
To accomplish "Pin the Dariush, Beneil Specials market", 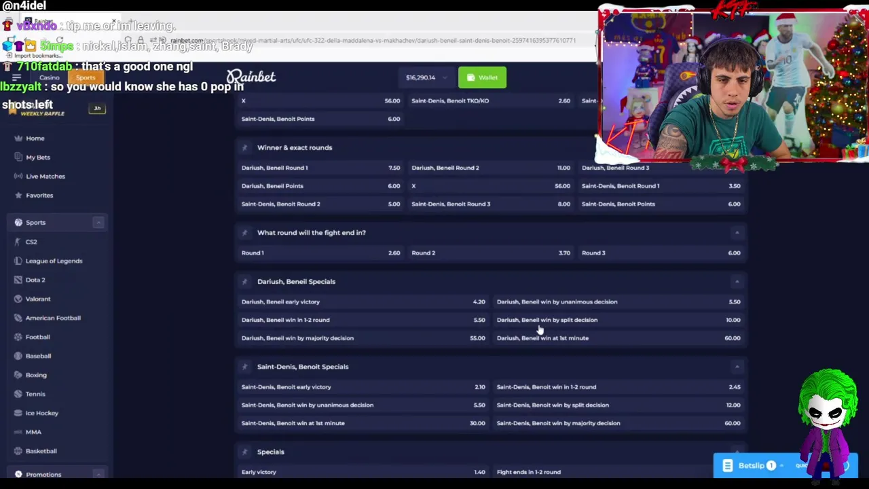I will coord(244,281).
